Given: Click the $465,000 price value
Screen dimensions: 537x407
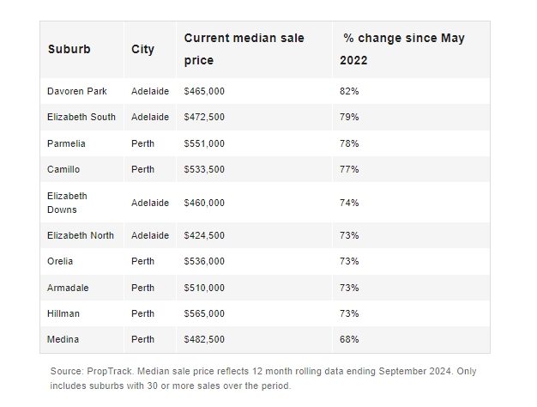Looking at the screenshot, I should point(204,91).
